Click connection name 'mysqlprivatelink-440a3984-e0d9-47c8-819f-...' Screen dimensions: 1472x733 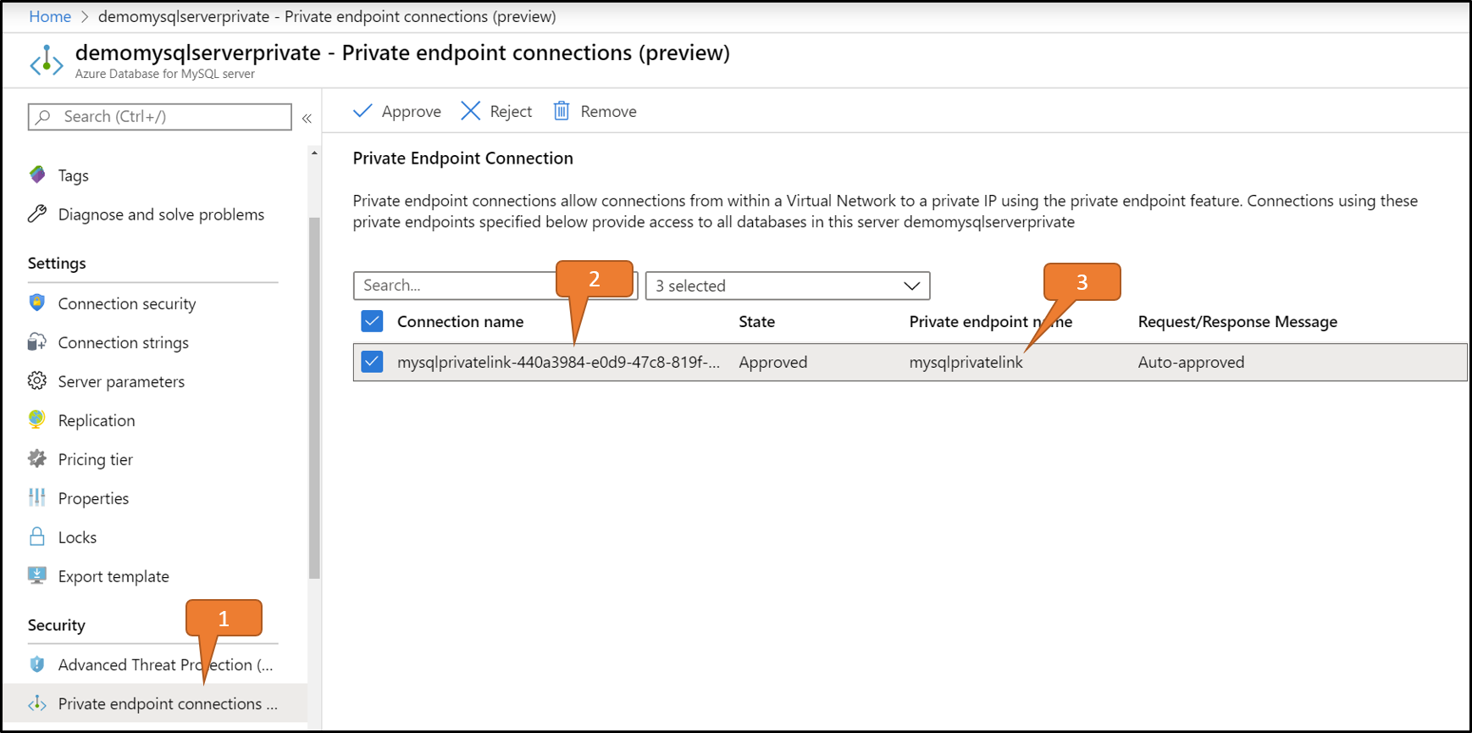[x=558, y=362]
